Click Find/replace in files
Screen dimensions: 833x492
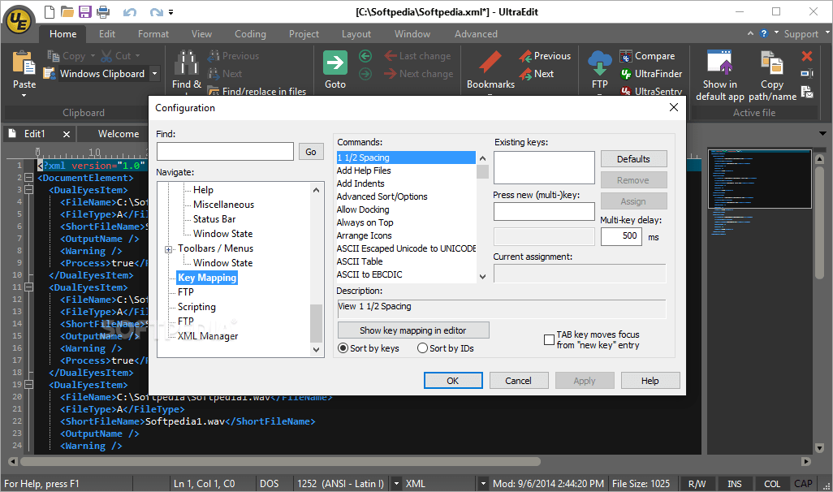coord(257,91)
